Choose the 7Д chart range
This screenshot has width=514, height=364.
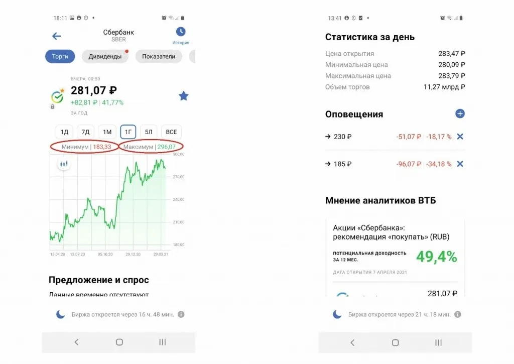[x=86, y=132]
